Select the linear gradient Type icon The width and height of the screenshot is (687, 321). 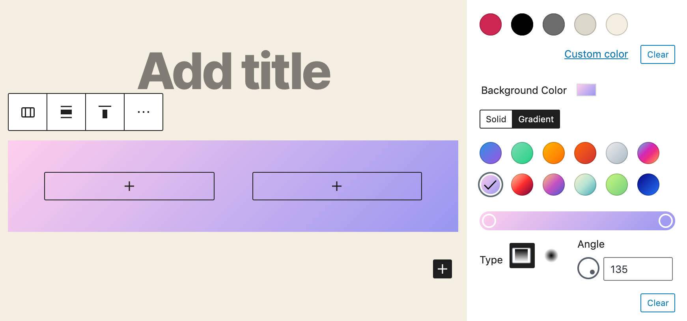(x=522, y=256)
